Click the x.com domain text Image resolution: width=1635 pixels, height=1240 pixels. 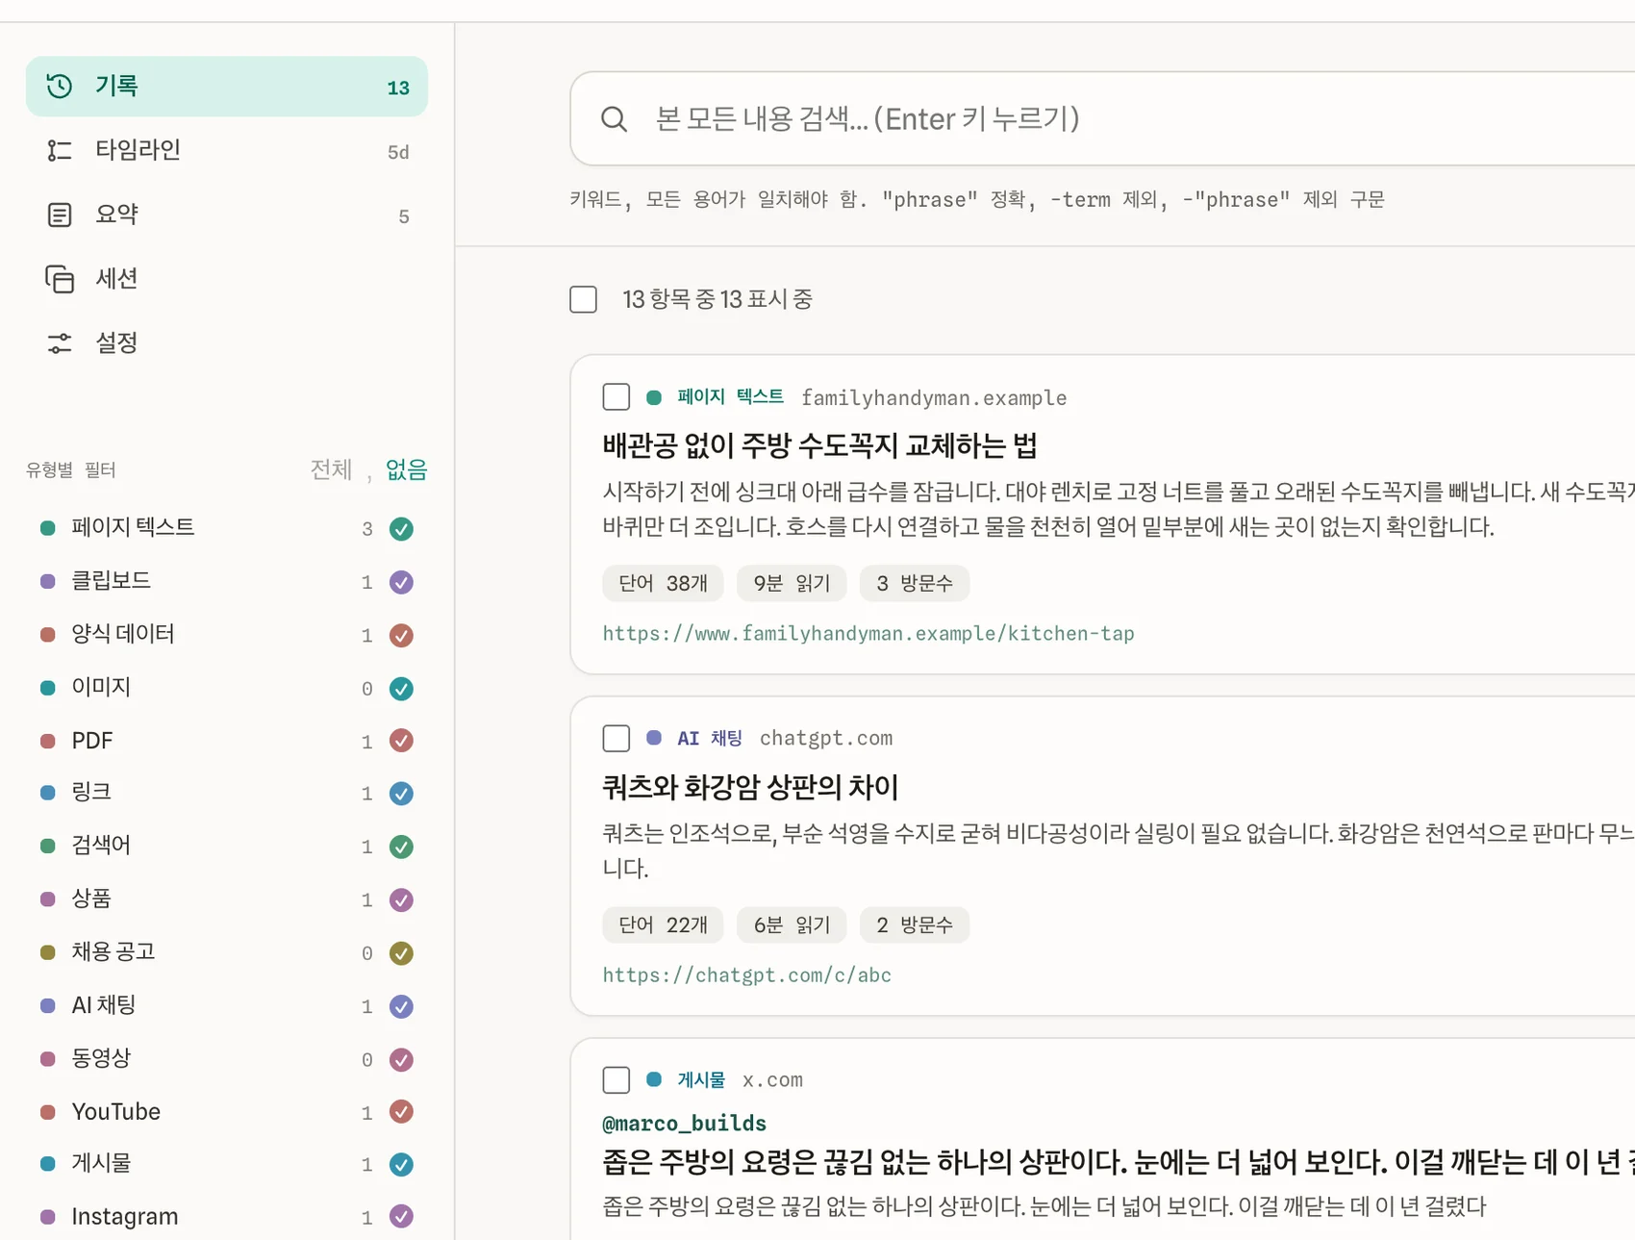point(772,1080)
